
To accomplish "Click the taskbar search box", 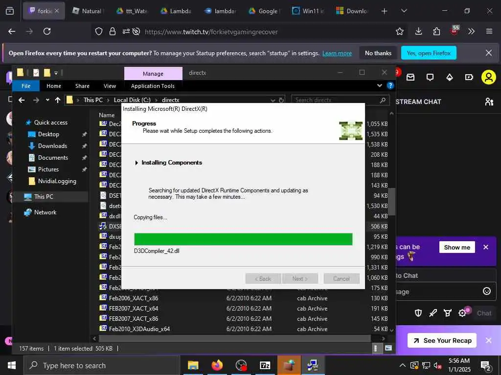I will point(102,365).
